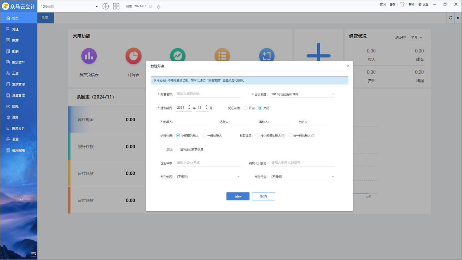Image resolution: width=462 pixels, height=260 pixels.
Task: Open 凭证 in the left sidebar
Action: pyautogui.click(x=15, y=29)
